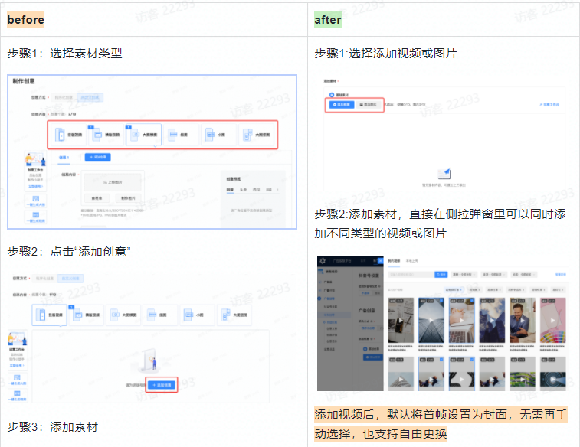The width and height of the screenshot is (580, 447).
Task: Click blue link at right end of filter row
Action: pos(561,275)
